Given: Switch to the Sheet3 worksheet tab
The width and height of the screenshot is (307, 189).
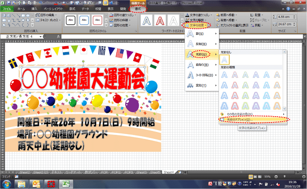Looking at the screenshot, I should click(x=141, y=172).
